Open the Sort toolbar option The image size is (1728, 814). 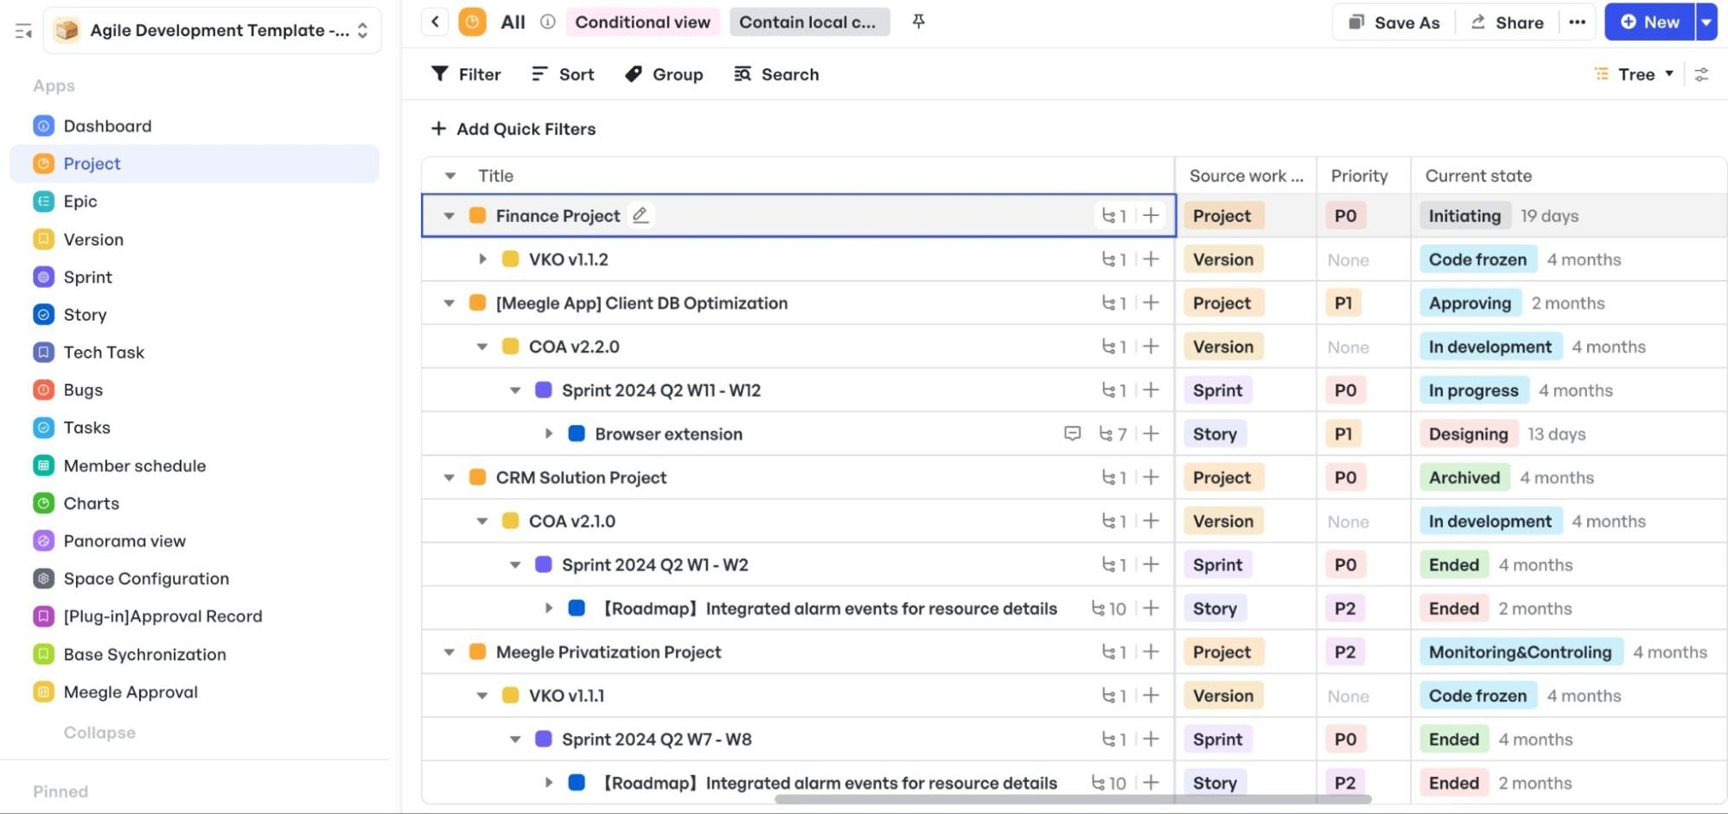[x=563, y=74]
